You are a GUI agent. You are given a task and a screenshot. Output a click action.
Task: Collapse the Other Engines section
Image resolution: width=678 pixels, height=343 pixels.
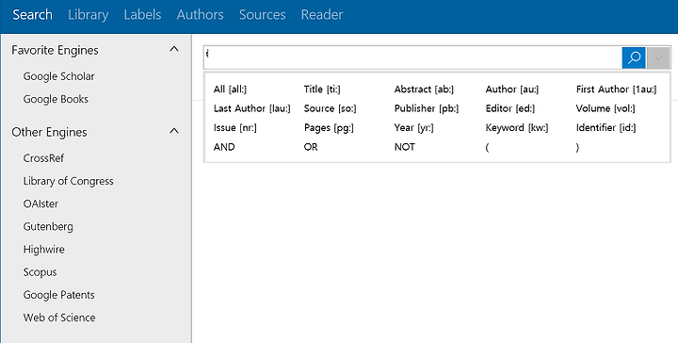(x=174, y=131)
